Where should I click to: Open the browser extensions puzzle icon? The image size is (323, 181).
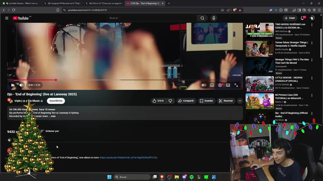[281, 10]
